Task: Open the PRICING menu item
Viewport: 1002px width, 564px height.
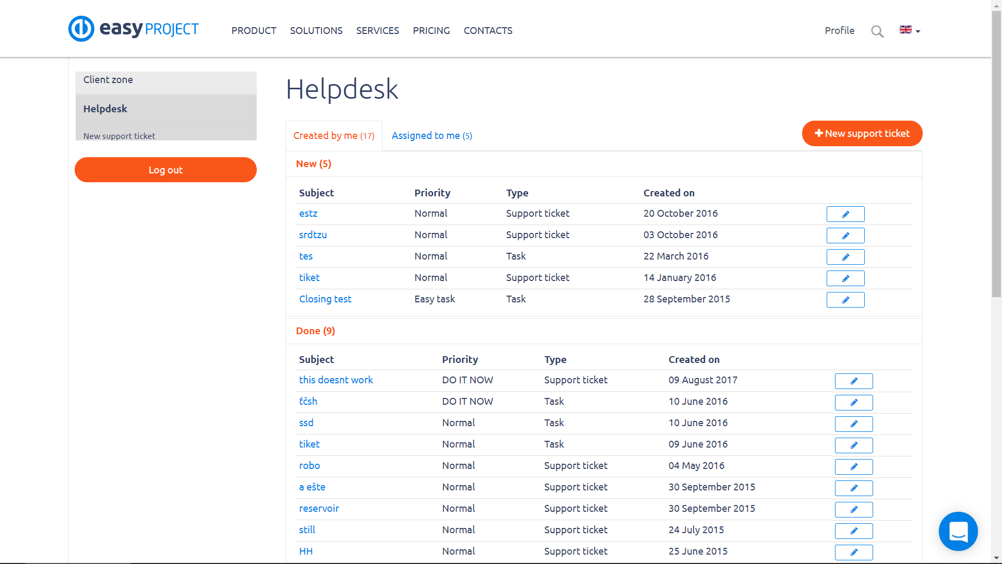Action: 431,31
